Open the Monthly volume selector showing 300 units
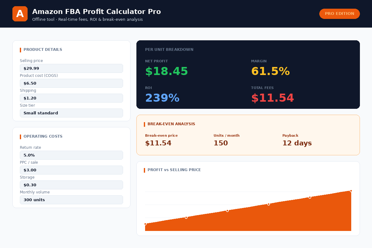 [x=71, y=200]
